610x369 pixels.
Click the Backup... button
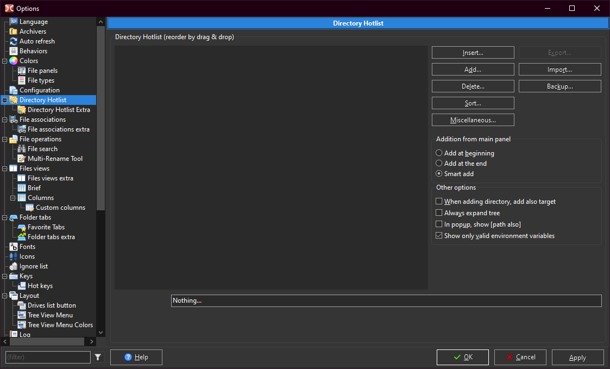559,86
